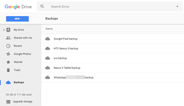Click the My Drive icon in sidebar
This screenshot has height=106, width=184.
pyautogui.click(x=8, y=30)
